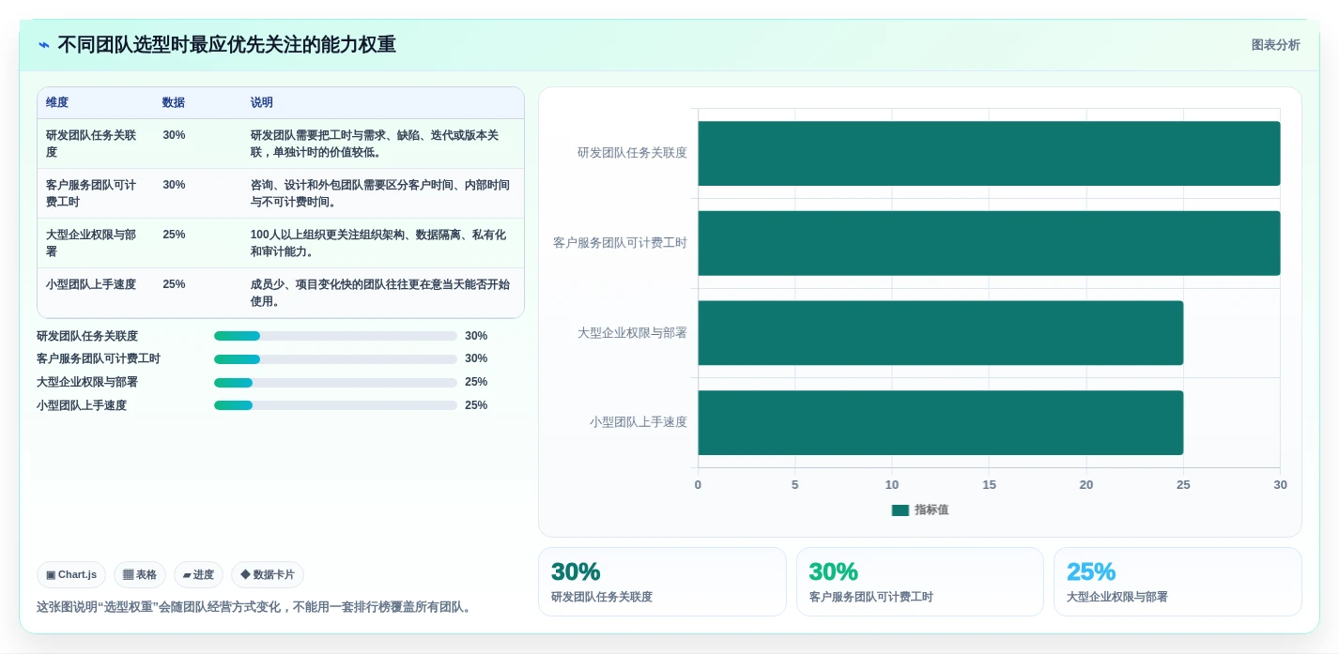The height and width of the screenshot is (654, 1339).
Task: Click the 30% value beside 研发团队任务关联度 progress
Action: (476, 336)
